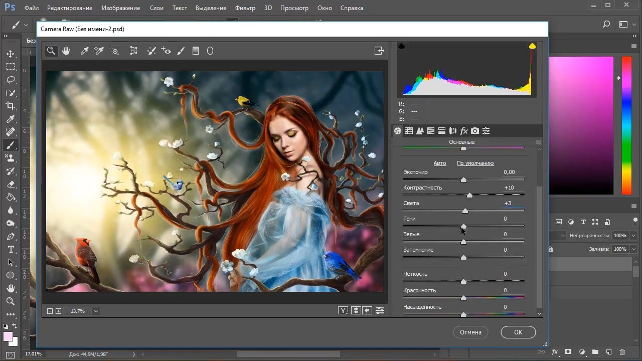
Task: Open the Справка menu
Action: (352, 8)
